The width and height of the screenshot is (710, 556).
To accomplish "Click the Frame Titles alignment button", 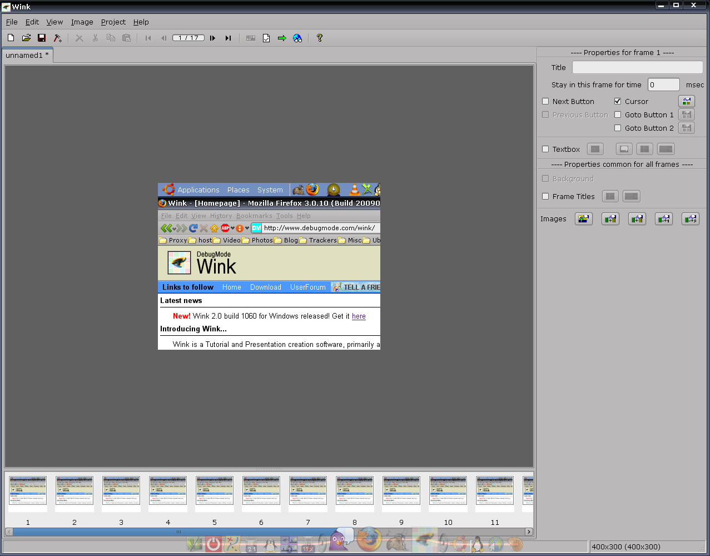I will 631,196.
